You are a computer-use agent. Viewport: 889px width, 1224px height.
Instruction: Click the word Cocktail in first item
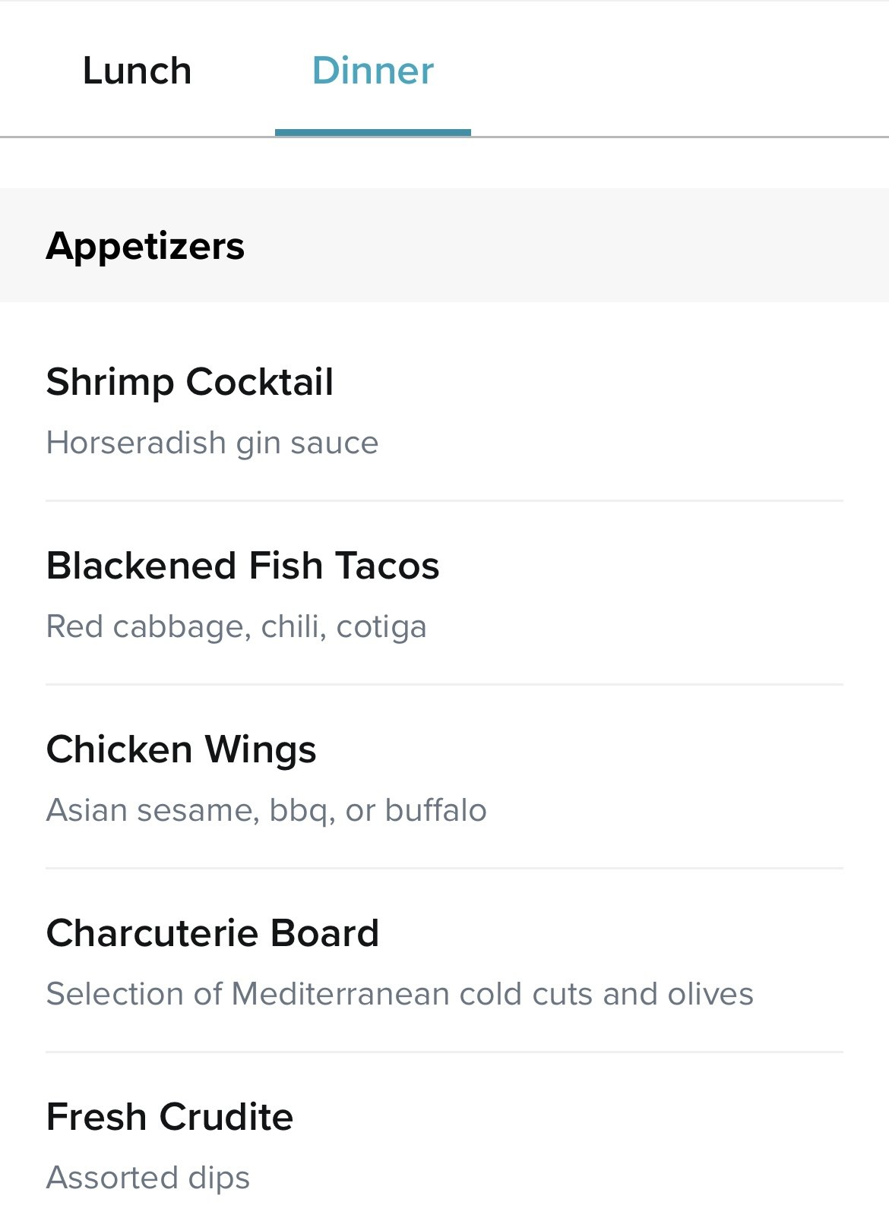(260, 381)
